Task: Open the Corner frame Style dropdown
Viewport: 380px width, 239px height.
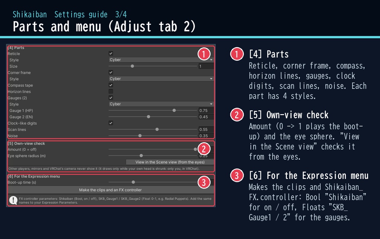Action: pyautogui.click(x=161, y=79)
